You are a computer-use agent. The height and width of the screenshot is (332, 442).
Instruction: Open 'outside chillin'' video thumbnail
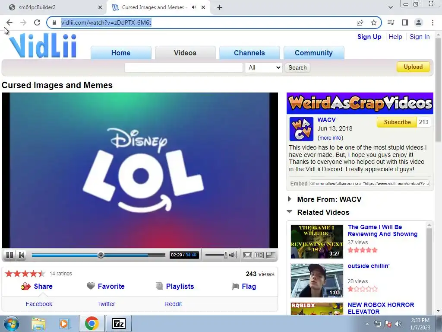(x=317, y=281)
